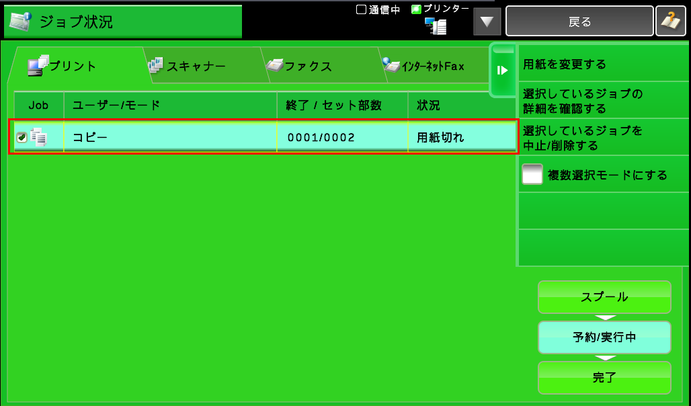Viewport: 691px width, 406px height.
Task: Click the printer icon on プリント tab
Action: click(38, 65)
